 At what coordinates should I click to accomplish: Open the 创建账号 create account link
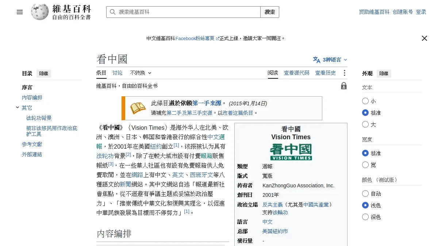pos(403,12)
